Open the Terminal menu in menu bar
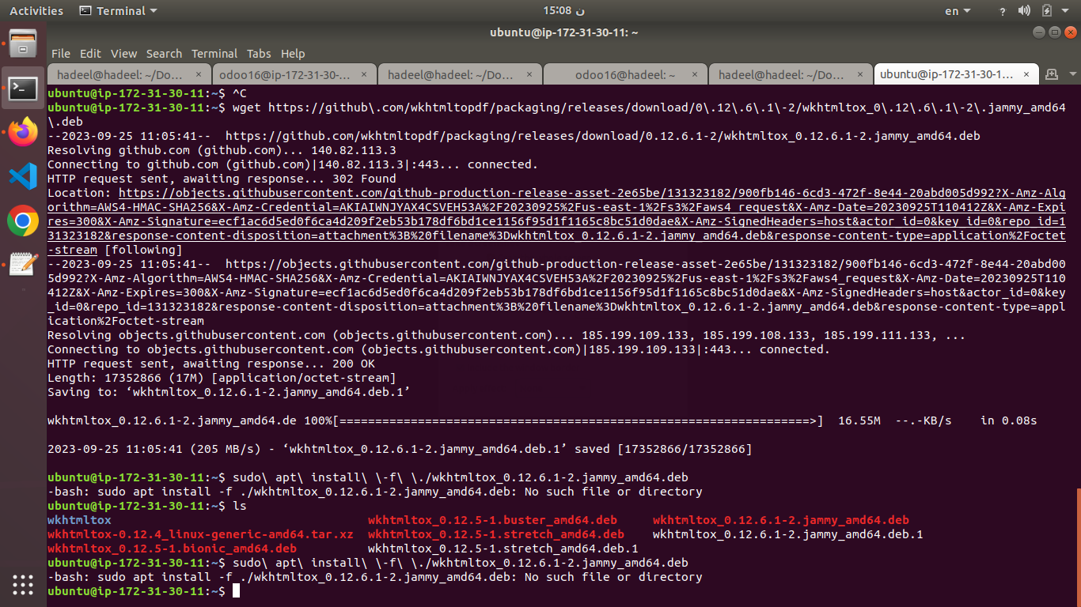 coord(214,54)
